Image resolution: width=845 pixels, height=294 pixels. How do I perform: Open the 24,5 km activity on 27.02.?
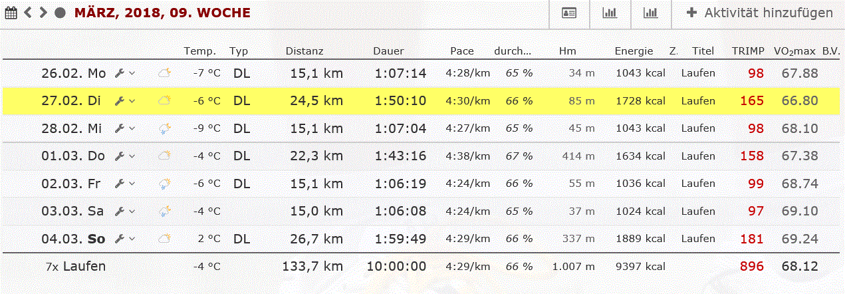click(316, 101)
